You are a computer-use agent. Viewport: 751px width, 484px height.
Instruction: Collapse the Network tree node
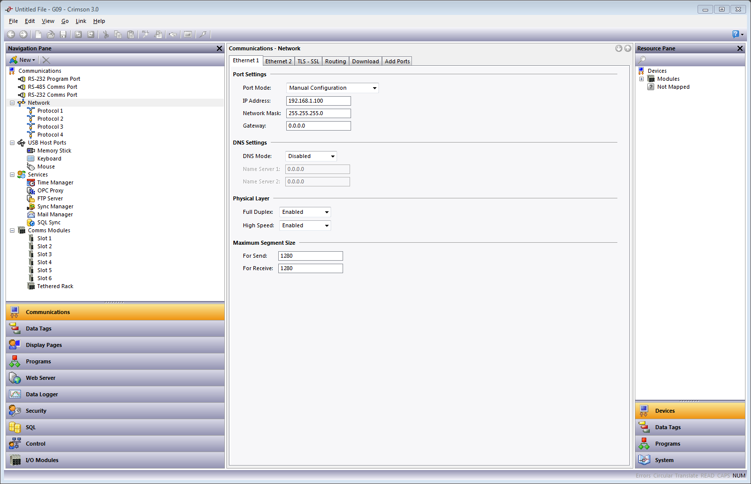click(12, 103)
